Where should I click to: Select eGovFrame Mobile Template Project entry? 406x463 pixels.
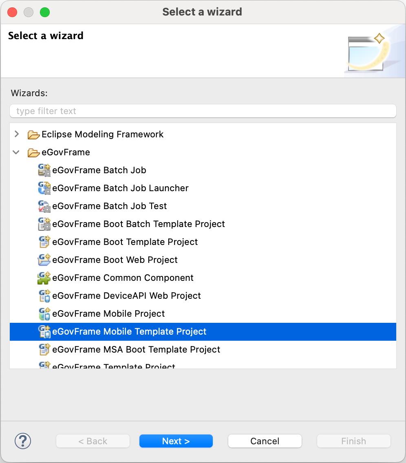(129, 332)
